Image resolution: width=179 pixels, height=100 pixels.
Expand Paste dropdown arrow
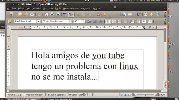pyautogui.click(x=94, y=14)
